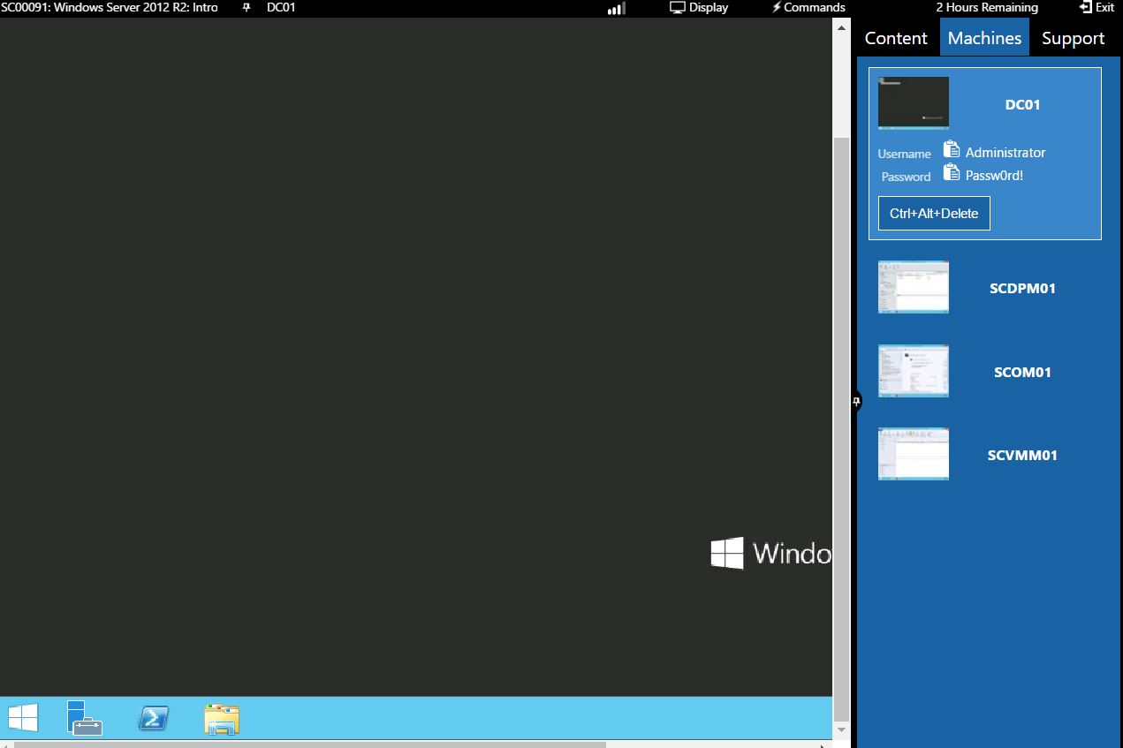Check the connection signal strength indicator
Viewport: 1123px width, 748px height.
[615, 8]
